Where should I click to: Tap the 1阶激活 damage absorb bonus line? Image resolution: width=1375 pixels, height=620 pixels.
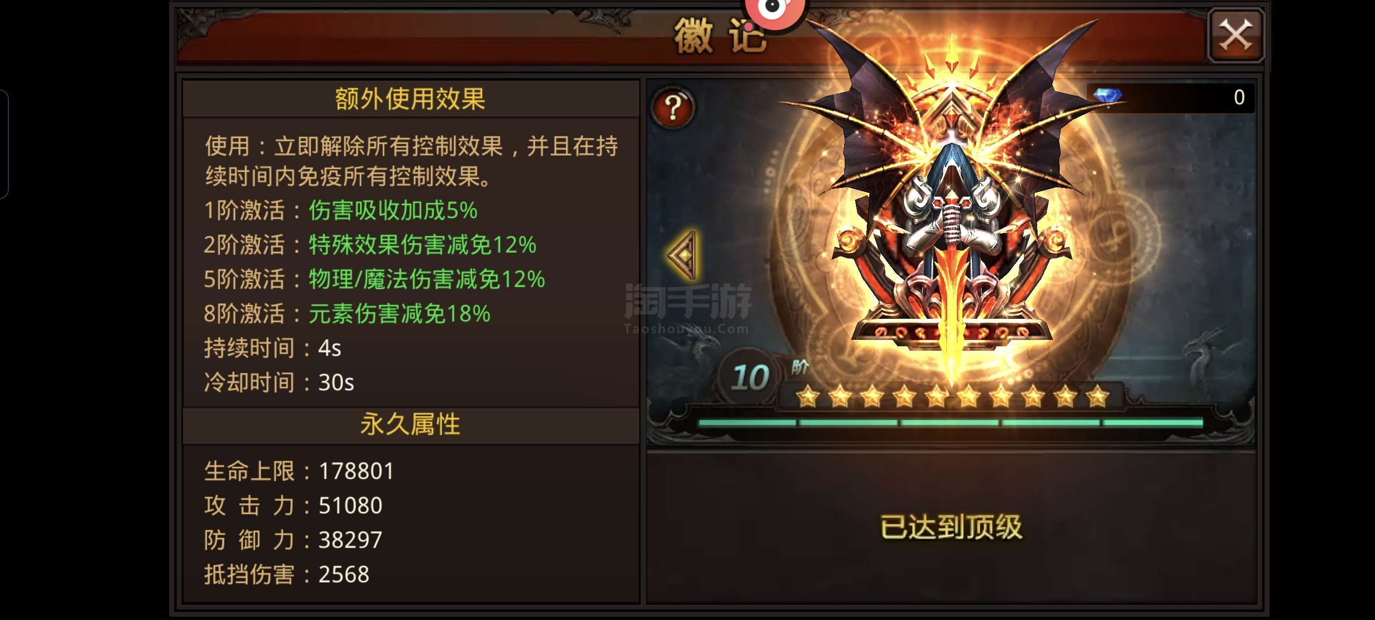[x=340, y=210]
